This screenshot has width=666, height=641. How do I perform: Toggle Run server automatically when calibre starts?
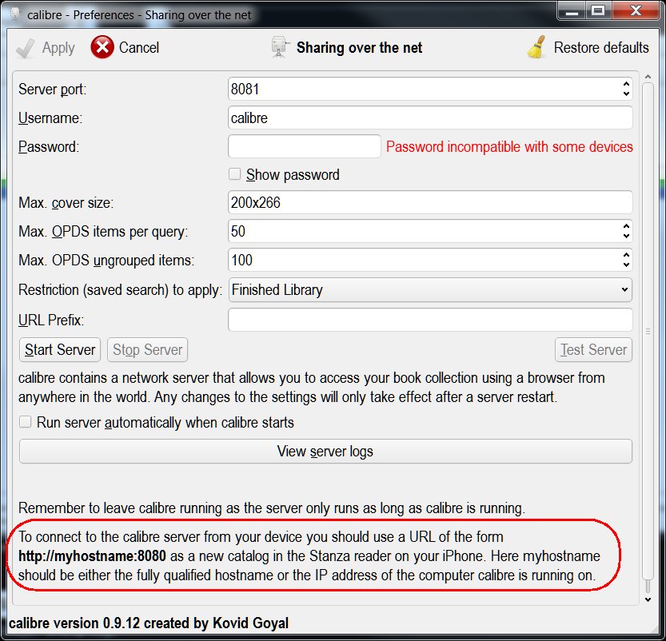click(26, 422)
